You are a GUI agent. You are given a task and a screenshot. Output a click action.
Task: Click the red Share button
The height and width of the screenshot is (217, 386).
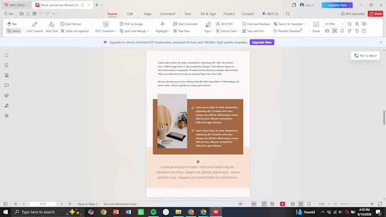(x=375, y=14)
